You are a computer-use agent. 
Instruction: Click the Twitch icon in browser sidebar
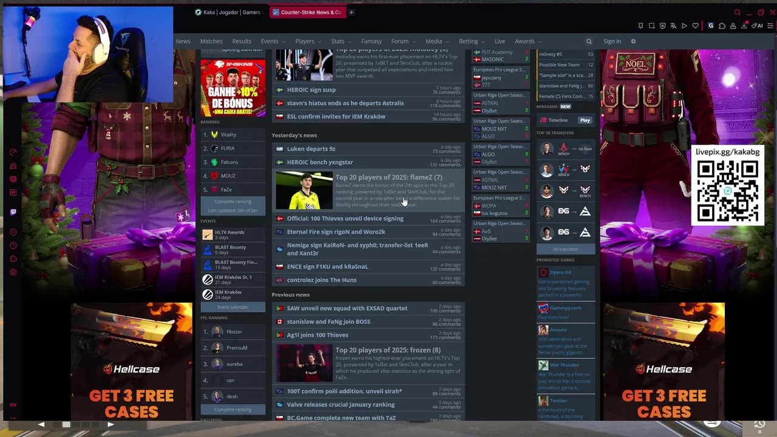(x=13, y=212)
